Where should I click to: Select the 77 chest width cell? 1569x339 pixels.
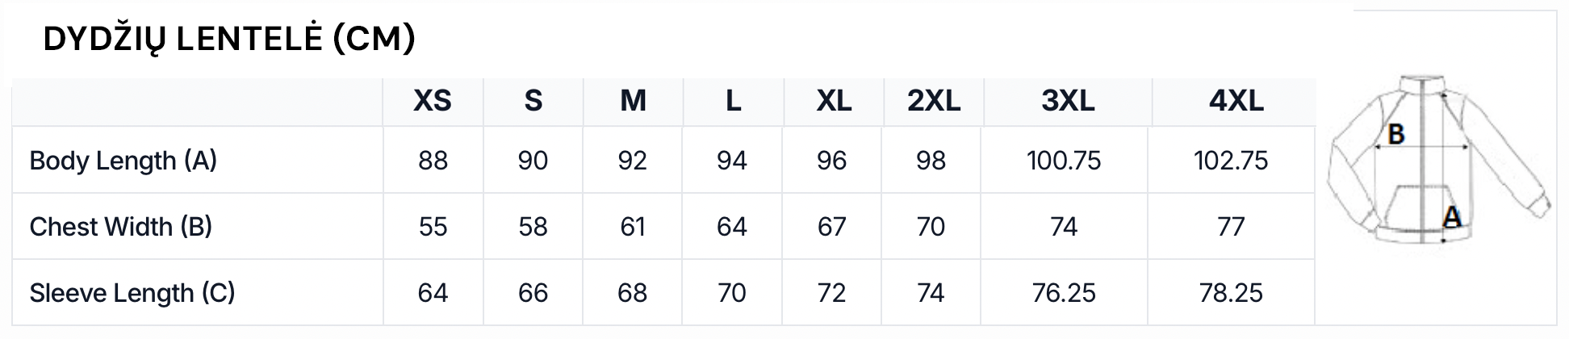[1231, 227]
